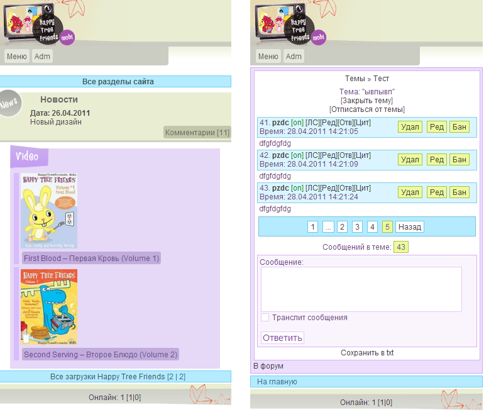The width and height of the screenshot is (484, 412).
Task: Click yellow Ред button for post 41
Action: coord(437,127)
